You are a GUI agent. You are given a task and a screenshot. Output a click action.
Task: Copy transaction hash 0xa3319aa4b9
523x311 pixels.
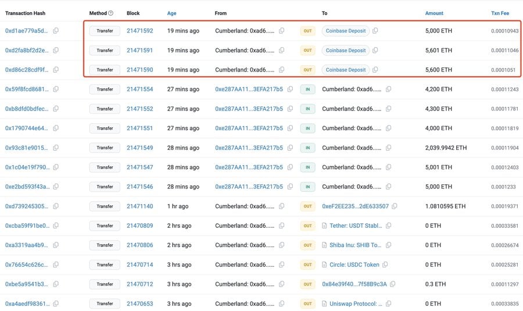(56, 245)
